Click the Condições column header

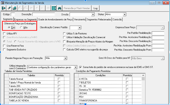pyautogui.click(x=101, y=75)
